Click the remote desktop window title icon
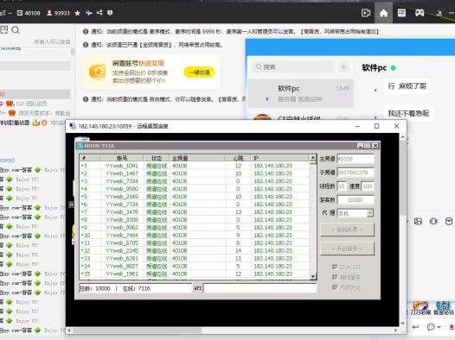The width and height of the screenshot is (455, 340). [x=73, y=126]
